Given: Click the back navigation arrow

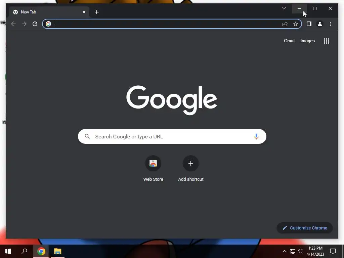Looking at the screenshot, I should click(13, 24).
